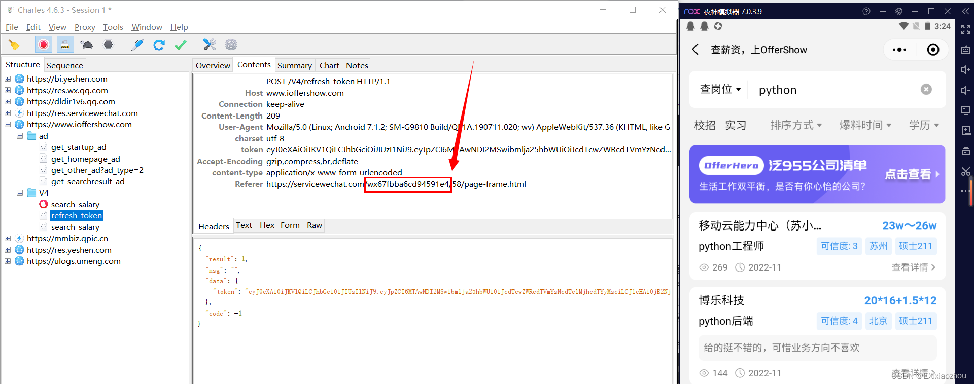Expand the https://dldir1v6.qq.com node
Screen dimensions: 974x384
coord(8,101)
